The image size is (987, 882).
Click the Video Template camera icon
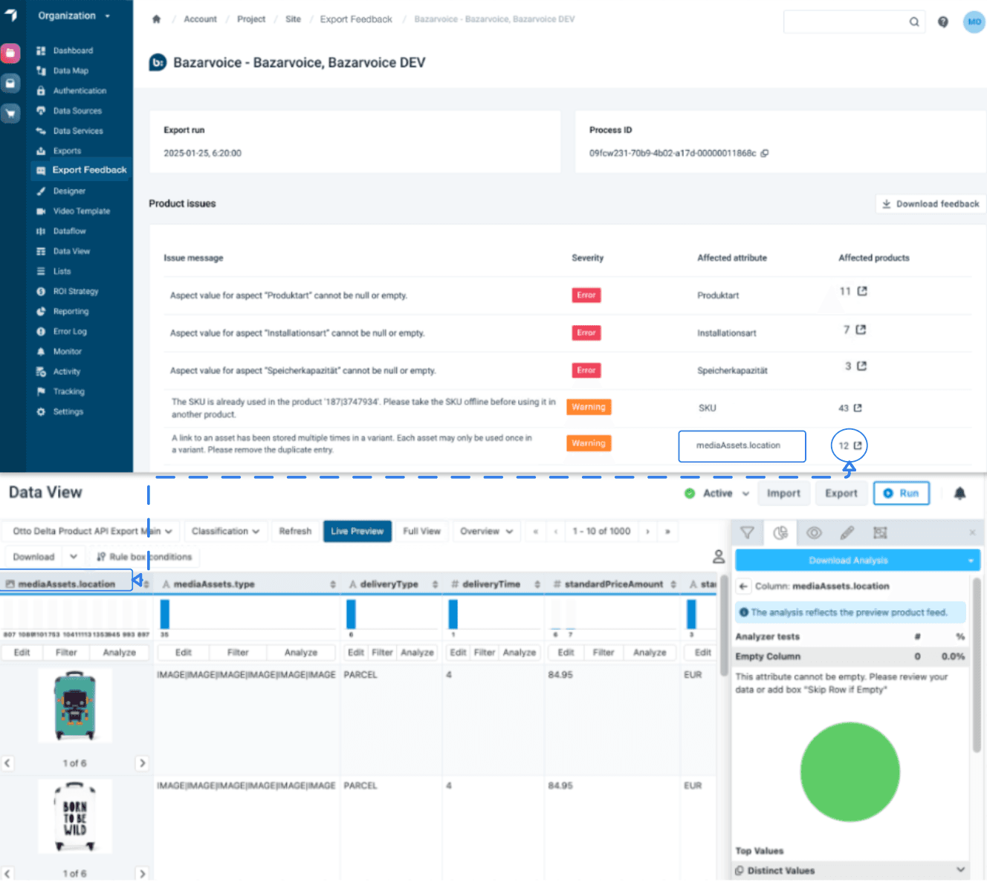[41, 211]
